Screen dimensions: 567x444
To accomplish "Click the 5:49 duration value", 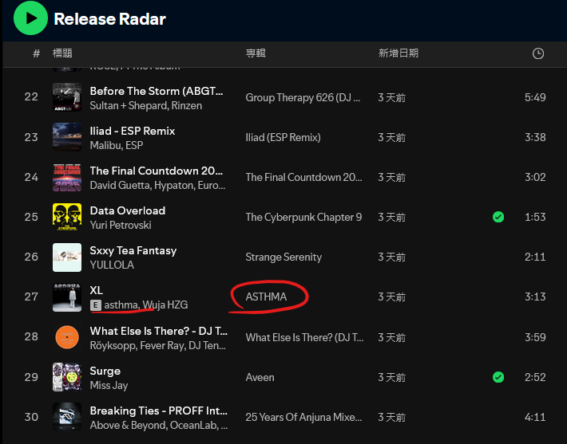I will click(535, 97).
